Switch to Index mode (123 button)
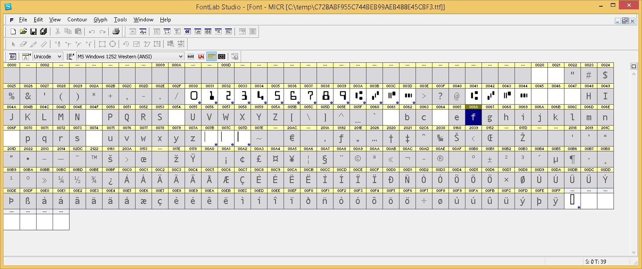642x269 pixels. [x=222, y=57]
